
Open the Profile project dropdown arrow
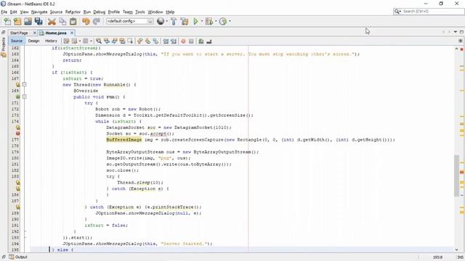tap(230, 21)
